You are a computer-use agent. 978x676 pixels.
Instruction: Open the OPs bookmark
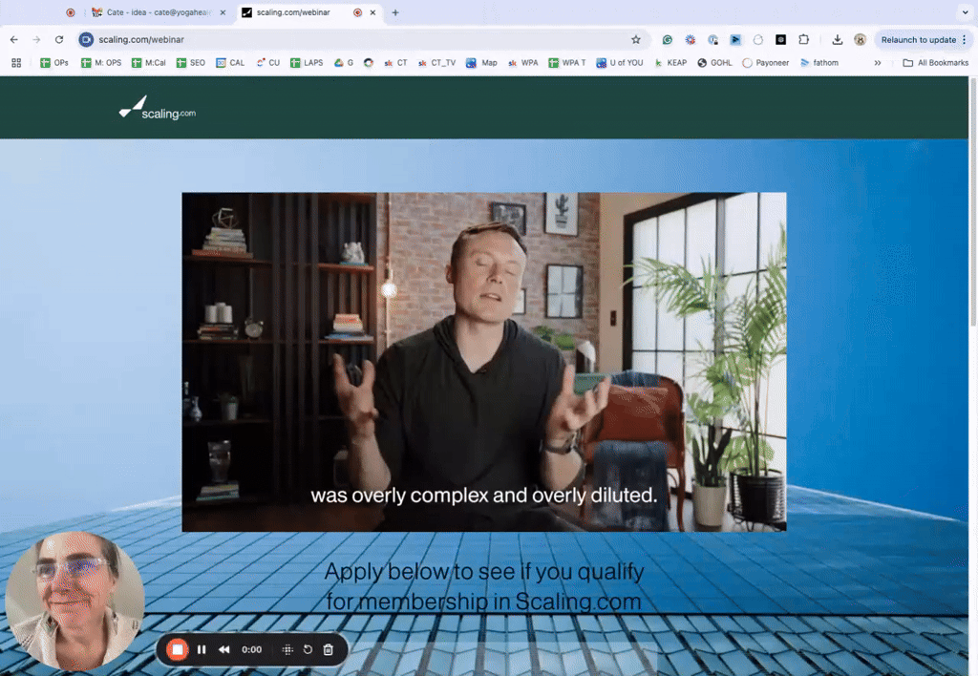(x=54, y=62)
